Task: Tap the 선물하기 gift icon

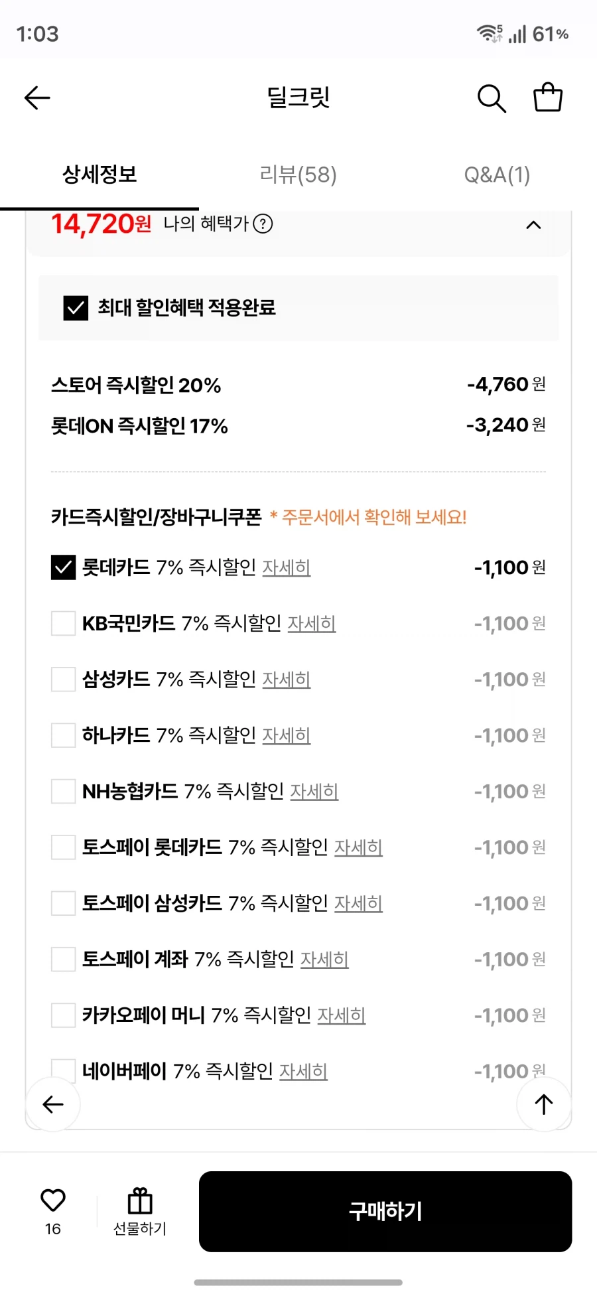Action: tap(139, 1202)
